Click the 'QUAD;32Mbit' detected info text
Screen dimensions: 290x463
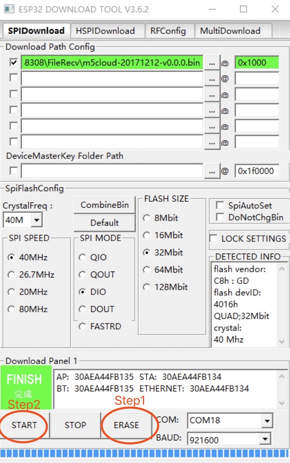coord(241,316)
